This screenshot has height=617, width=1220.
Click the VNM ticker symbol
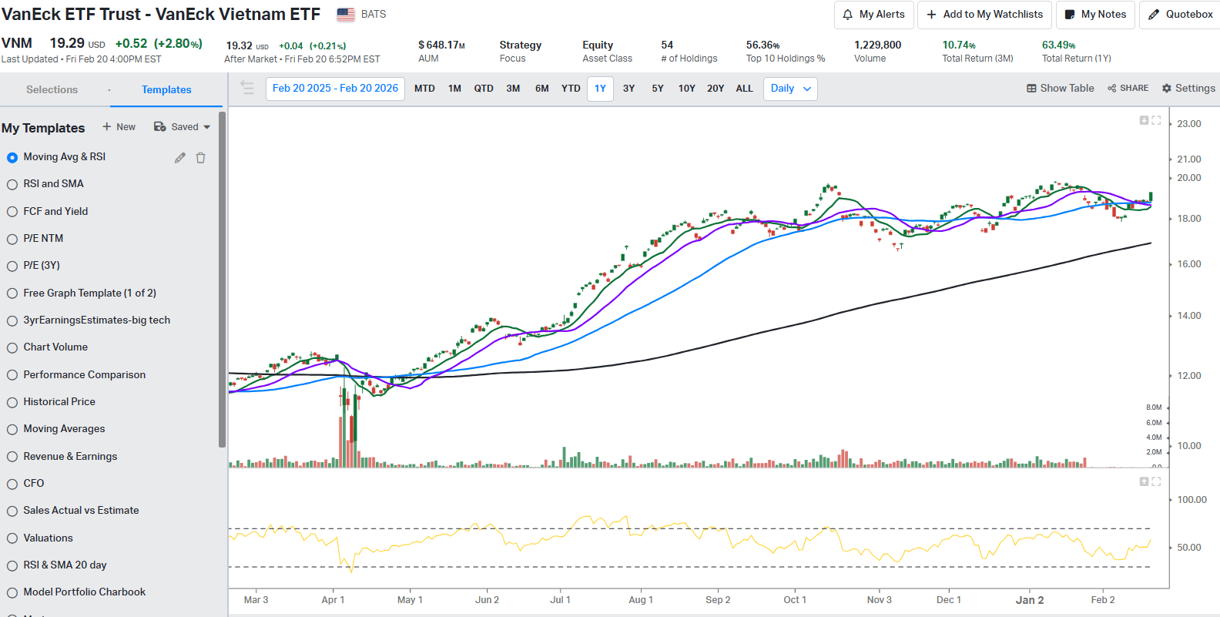(x=17, y=44)
